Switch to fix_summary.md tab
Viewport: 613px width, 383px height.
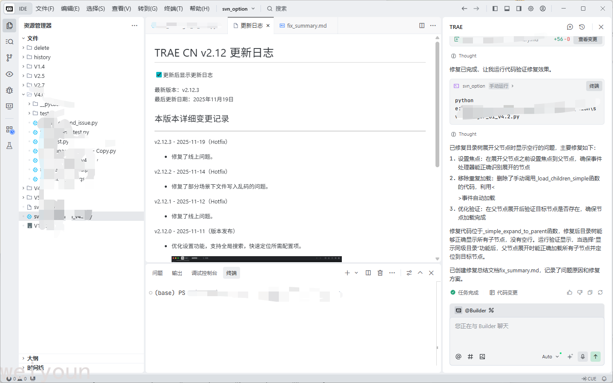(x=306, y=26)
